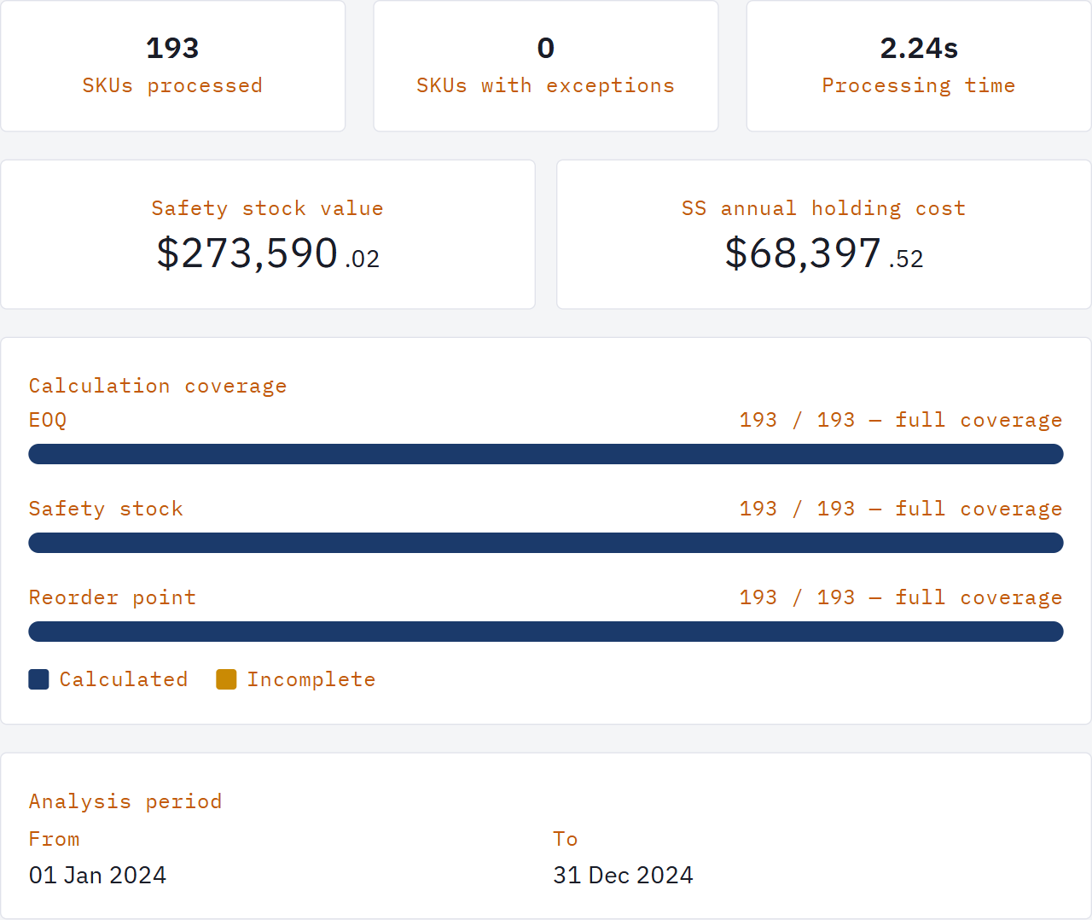Click the $273,590.02 safety stock value
This screenshot has width=1092, height=920.
268,253
